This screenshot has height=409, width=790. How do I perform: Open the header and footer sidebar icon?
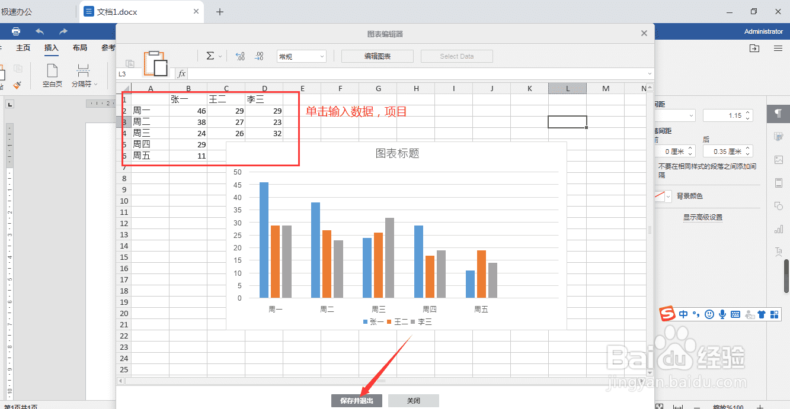tap(779, 183)
